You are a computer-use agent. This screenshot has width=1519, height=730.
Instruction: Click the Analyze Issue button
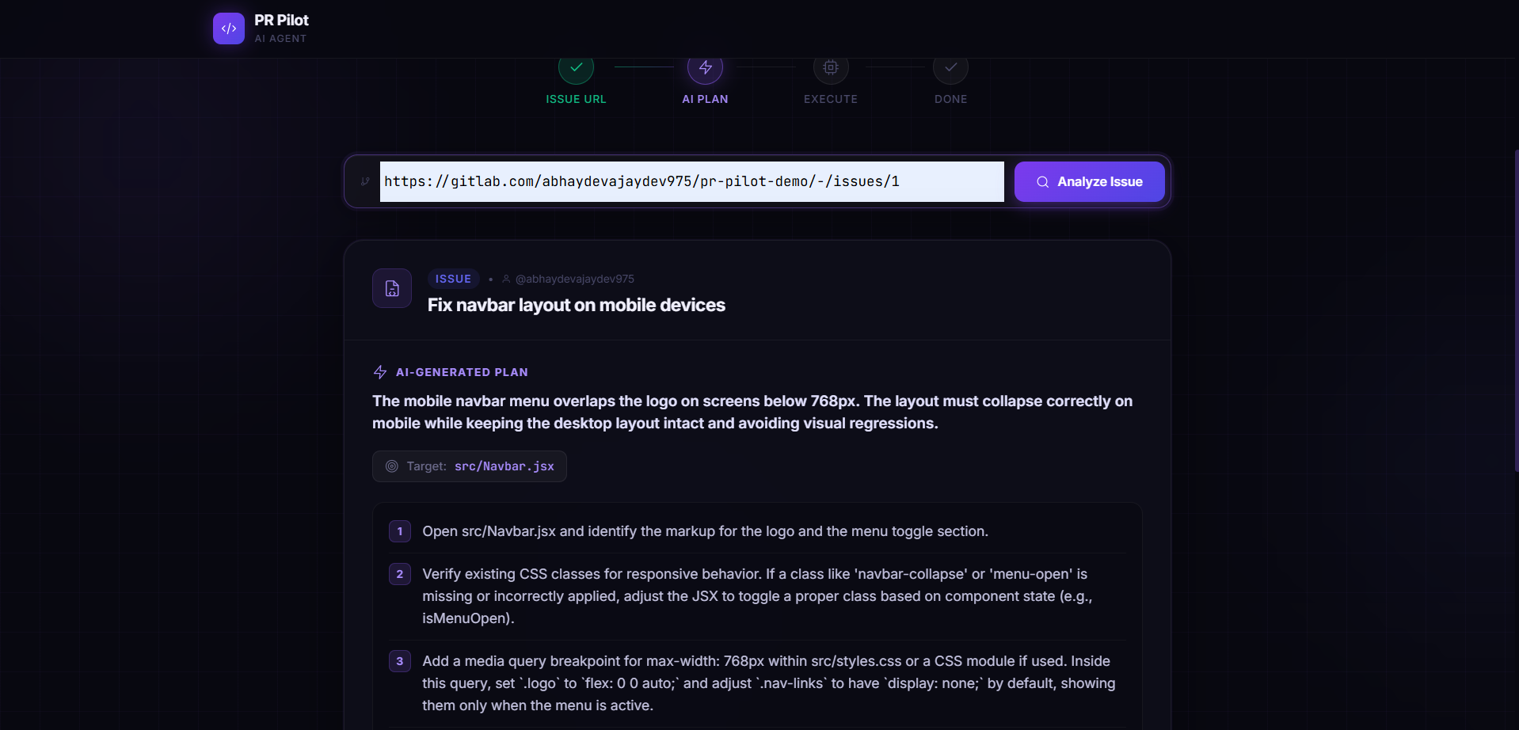[x=1089, y=181]
